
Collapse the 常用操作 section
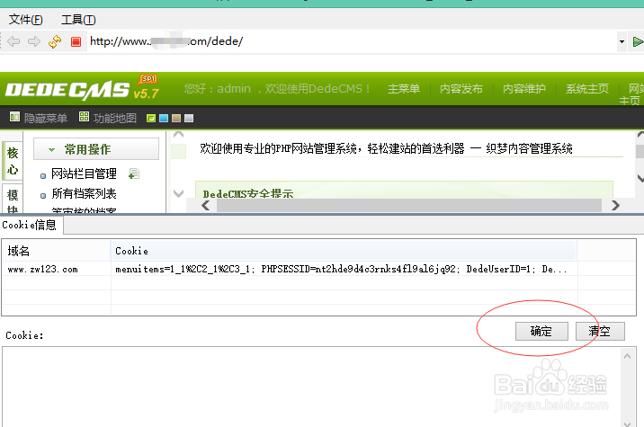(x=96, y=149)
